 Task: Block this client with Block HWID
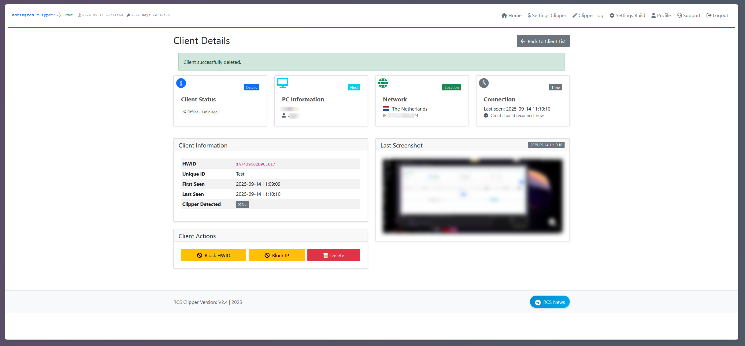coord(213,255)
